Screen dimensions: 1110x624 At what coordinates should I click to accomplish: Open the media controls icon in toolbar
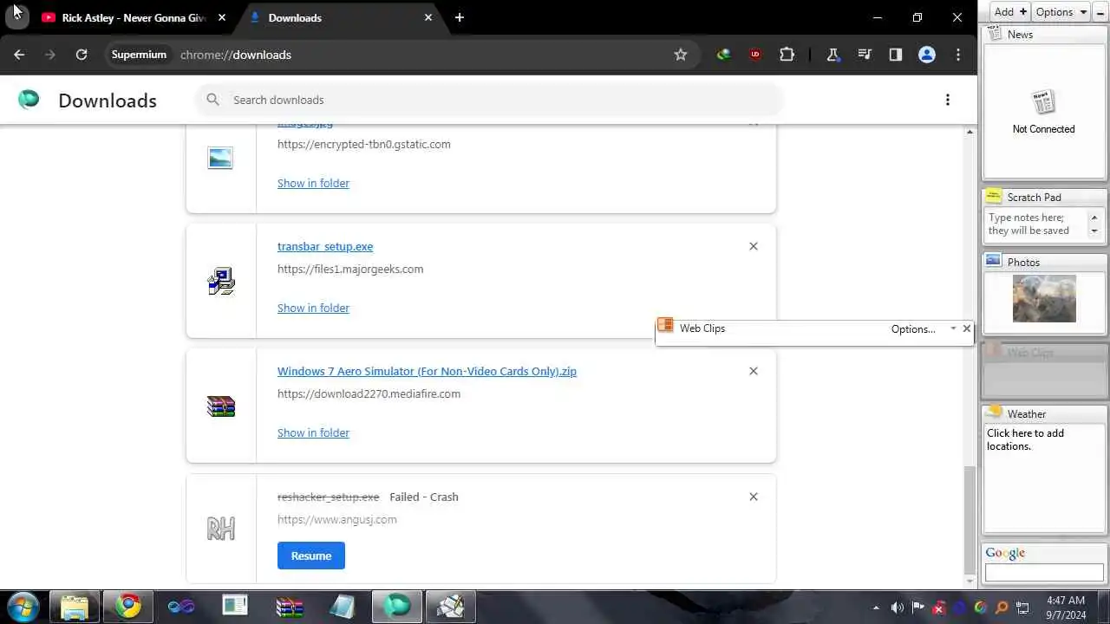point(864,55)
